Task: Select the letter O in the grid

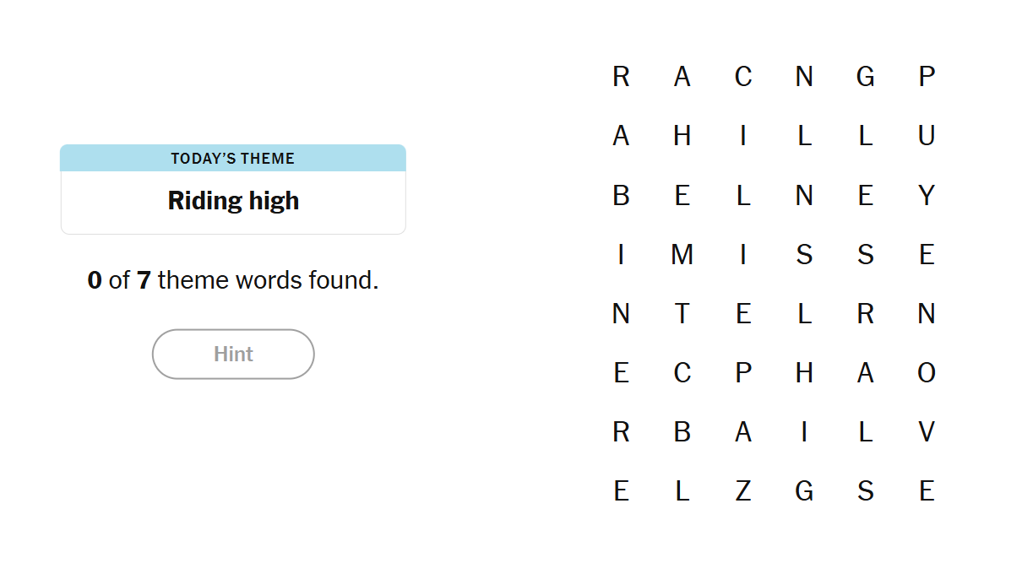Action: coord(927,372)
